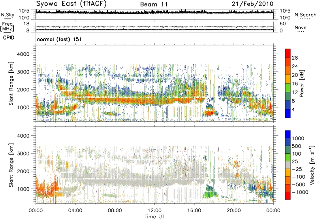
Task: Click the "Power [dB]" color bar title
Action: tap(302, 83)
